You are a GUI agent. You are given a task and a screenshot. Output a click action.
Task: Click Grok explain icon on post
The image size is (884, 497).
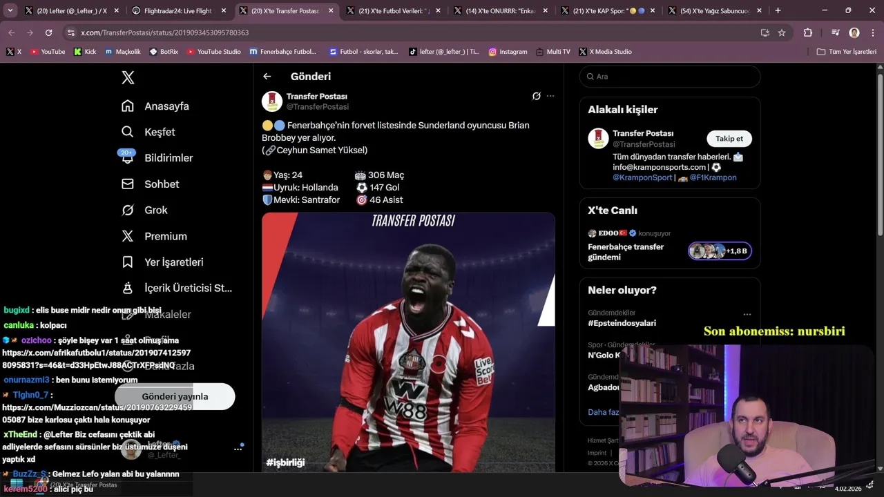[537, 96]
